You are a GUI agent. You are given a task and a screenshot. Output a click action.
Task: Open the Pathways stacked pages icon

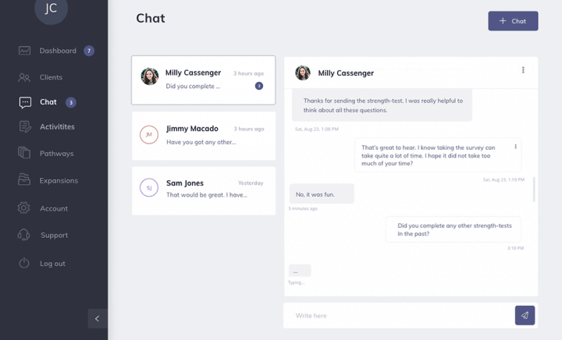[x=24, y=153]
